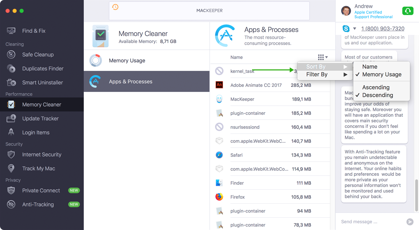Open the Sort By submenu
Image resolution: width=419 pixels, height=230 pixels.
(x=325, y=67)
